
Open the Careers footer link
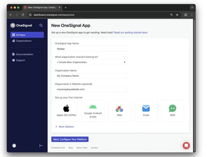click(x=94, y=148)
